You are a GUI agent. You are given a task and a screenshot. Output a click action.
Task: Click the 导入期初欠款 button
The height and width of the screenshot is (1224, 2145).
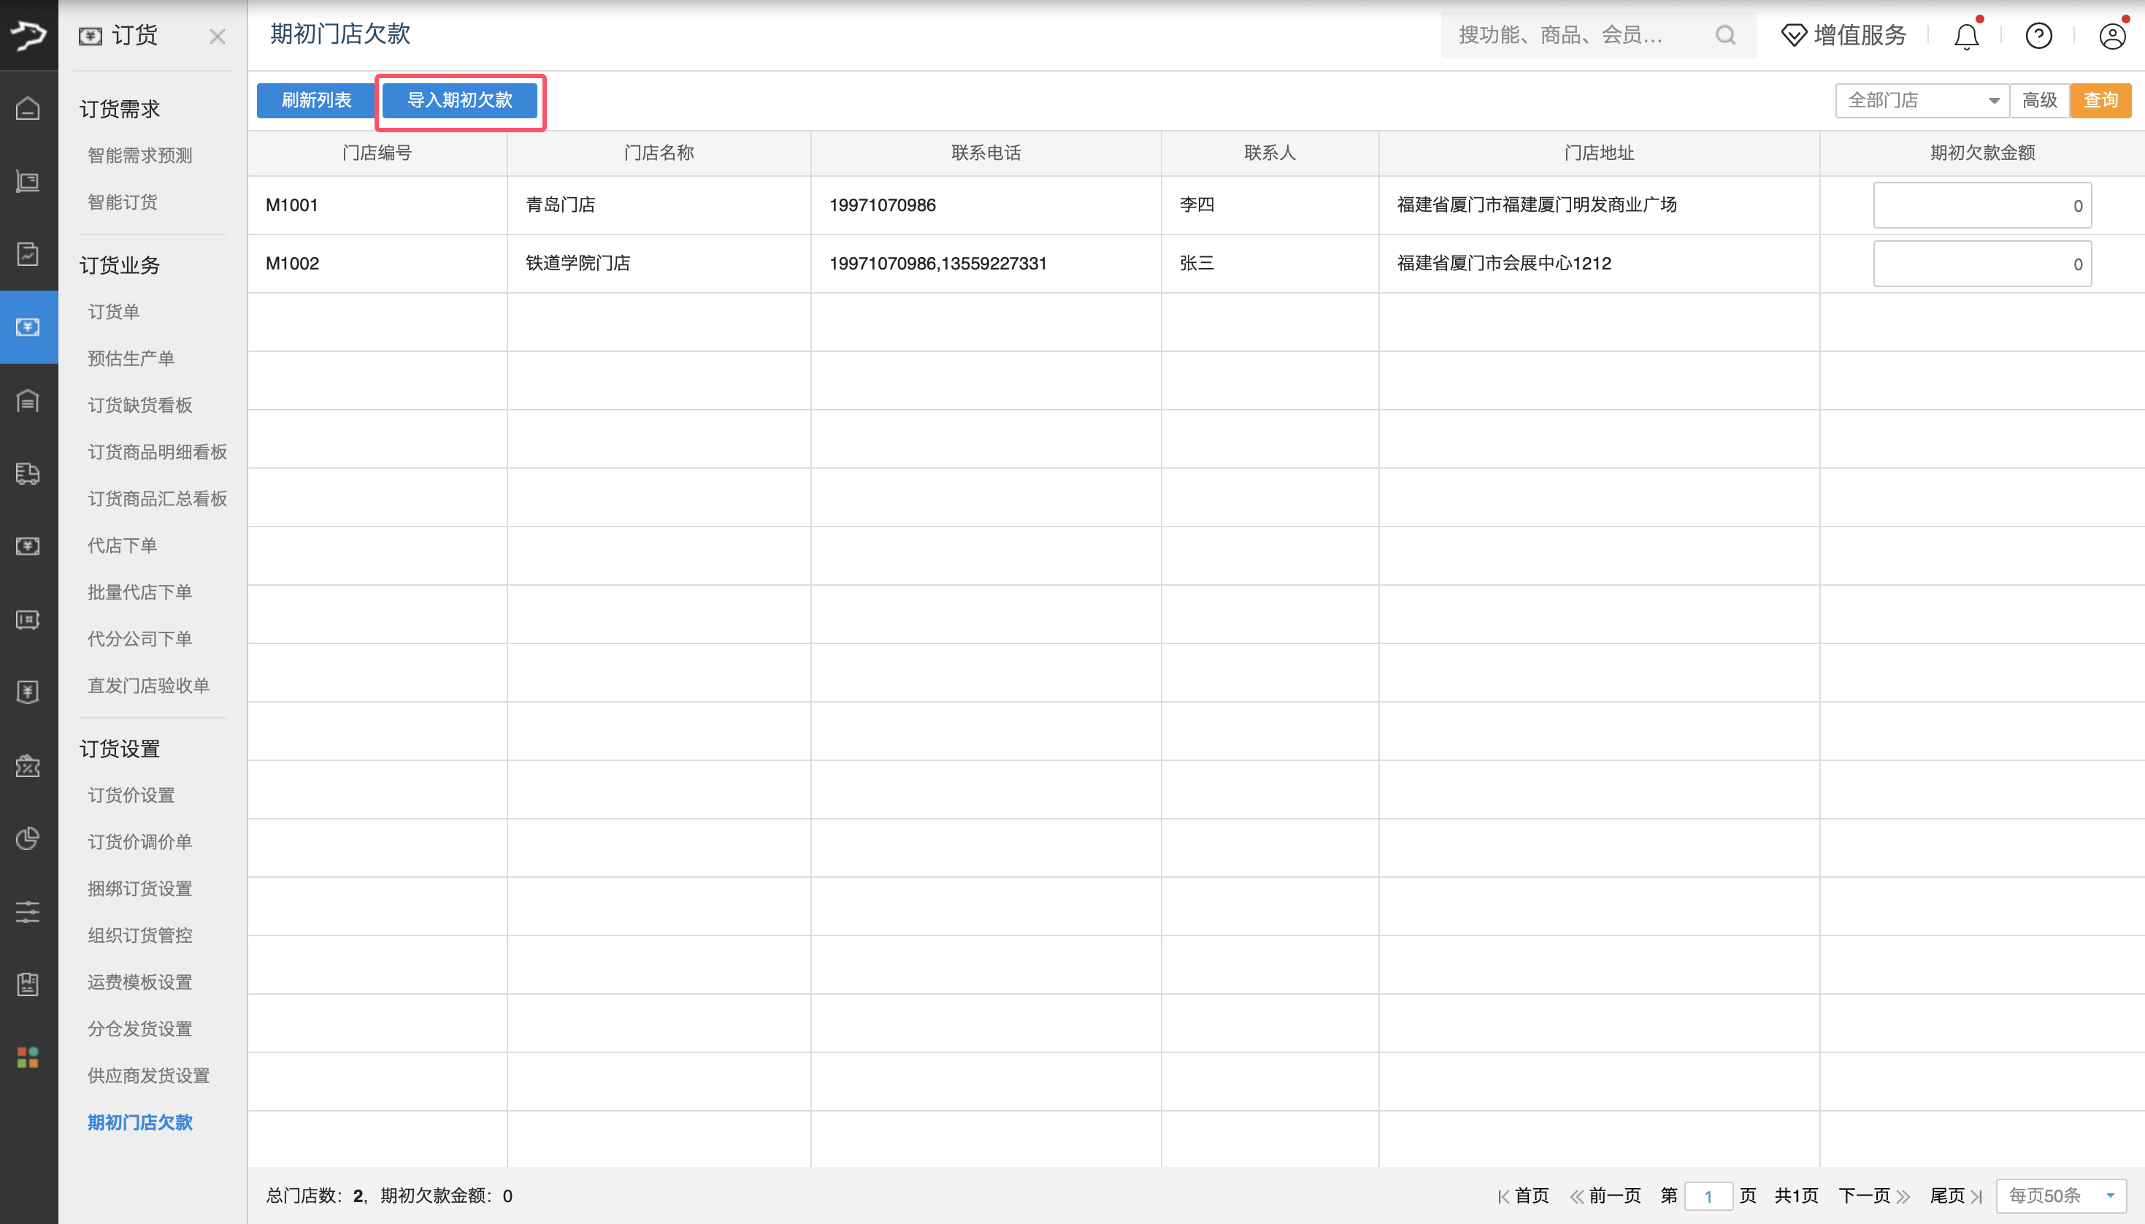pos(459,101)
